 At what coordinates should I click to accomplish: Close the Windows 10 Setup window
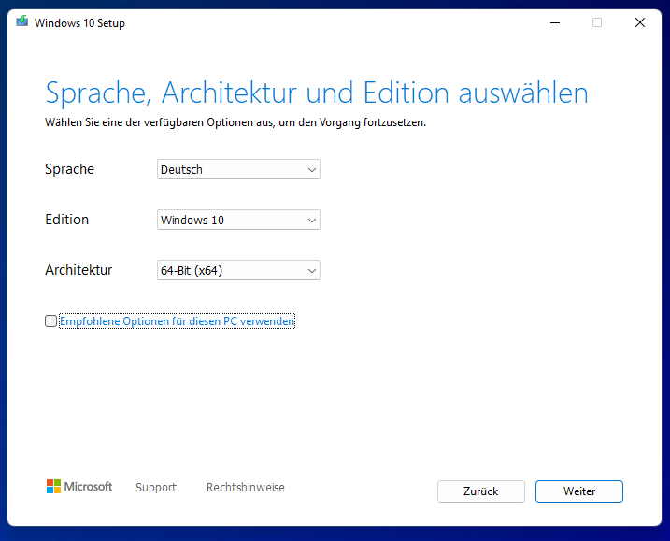tap(640, 22)
